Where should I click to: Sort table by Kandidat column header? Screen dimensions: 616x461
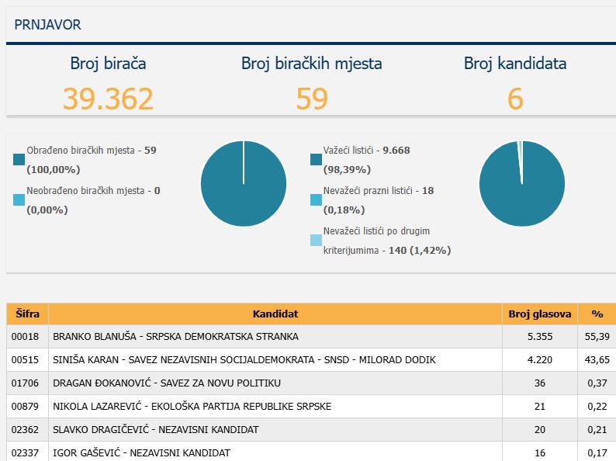pyautogui.click(x=275, y=314)
